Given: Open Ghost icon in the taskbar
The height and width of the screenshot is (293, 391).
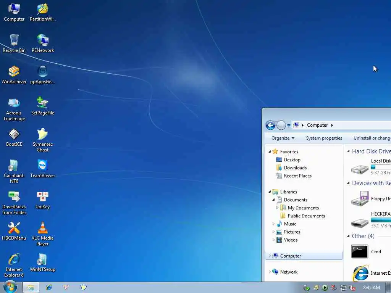Looking at the screenshot, I should [83, 287].
